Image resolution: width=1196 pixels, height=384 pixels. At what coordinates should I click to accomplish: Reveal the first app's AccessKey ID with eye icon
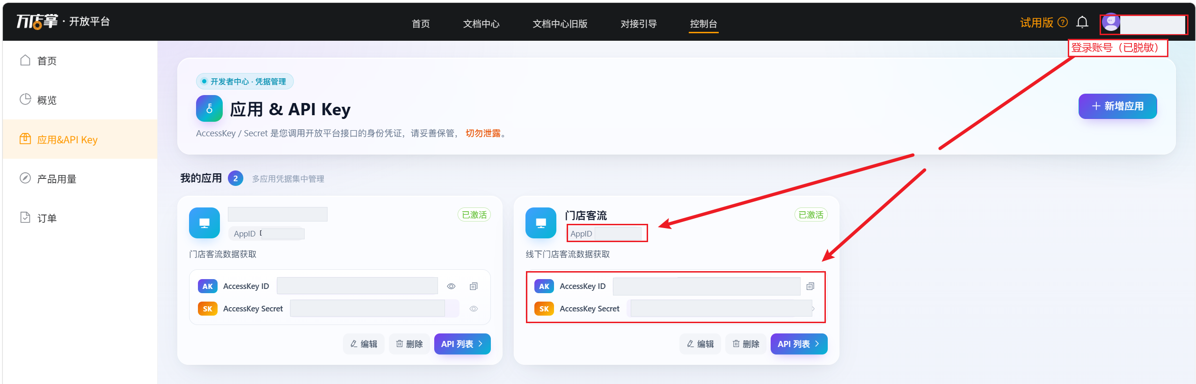451,286
